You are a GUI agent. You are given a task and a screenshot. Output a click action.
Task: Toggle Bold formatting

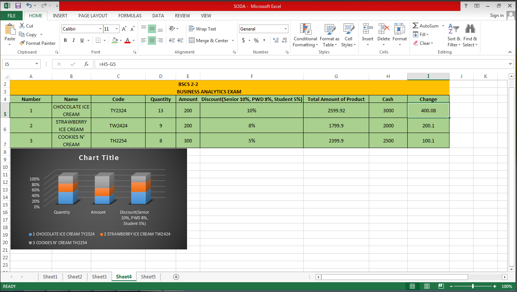pyautogui.click(x=65, y=40)
